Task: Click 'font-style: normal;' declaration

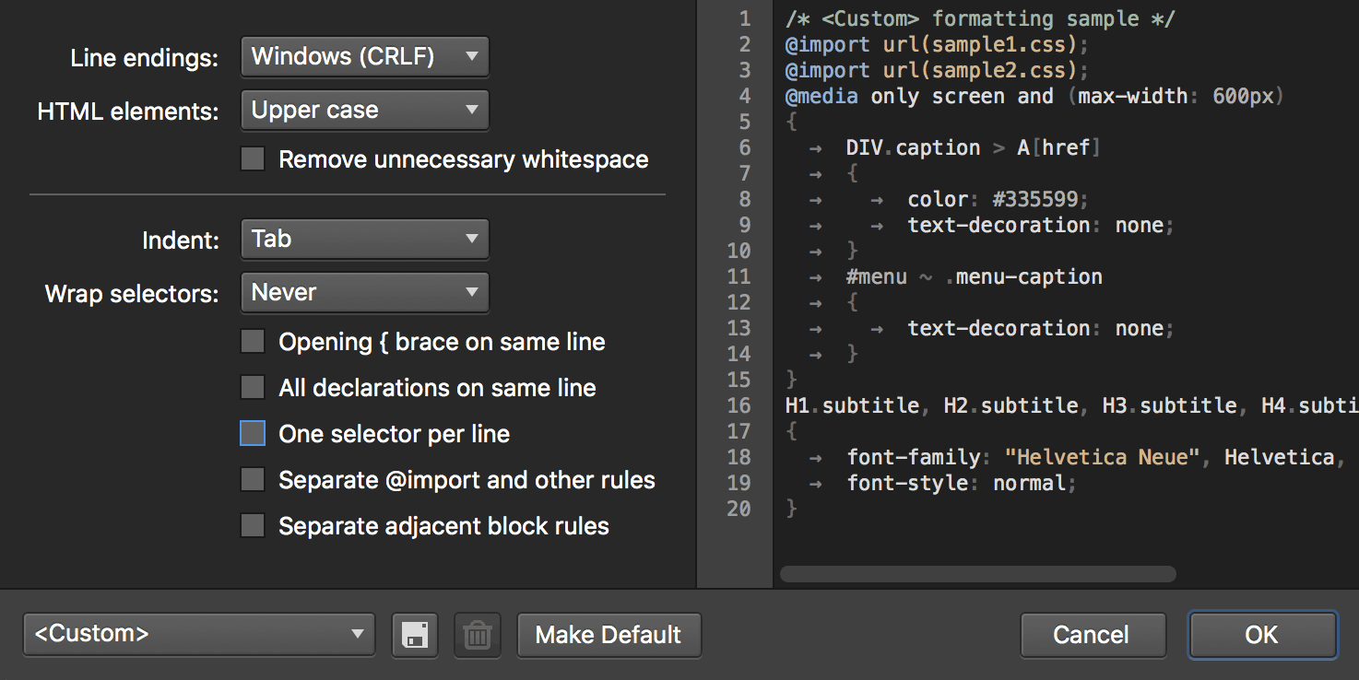Action: 962,483
